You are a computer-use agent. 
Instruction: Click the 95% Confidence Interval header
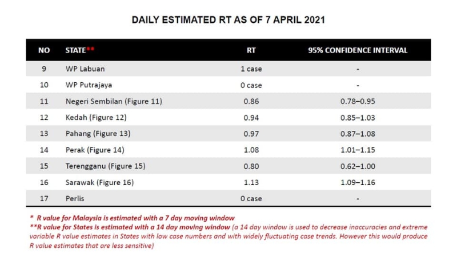(358, 50)
